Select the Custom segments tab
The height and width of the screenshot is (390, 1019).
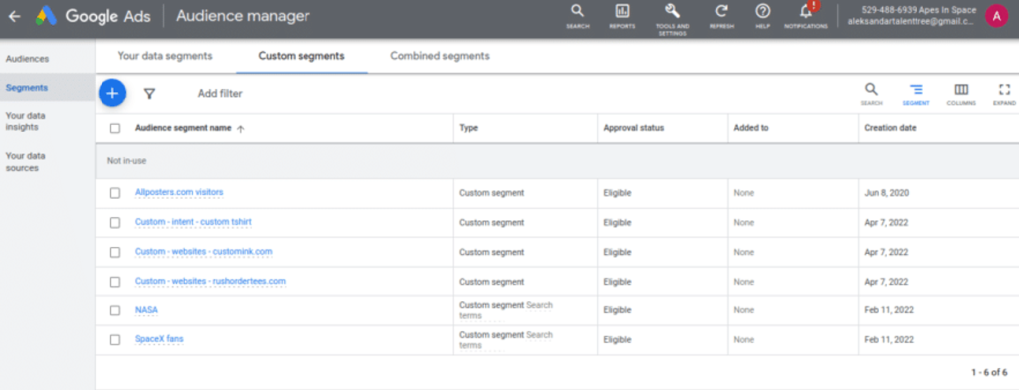pyautogui.click(x=302, y=56)
